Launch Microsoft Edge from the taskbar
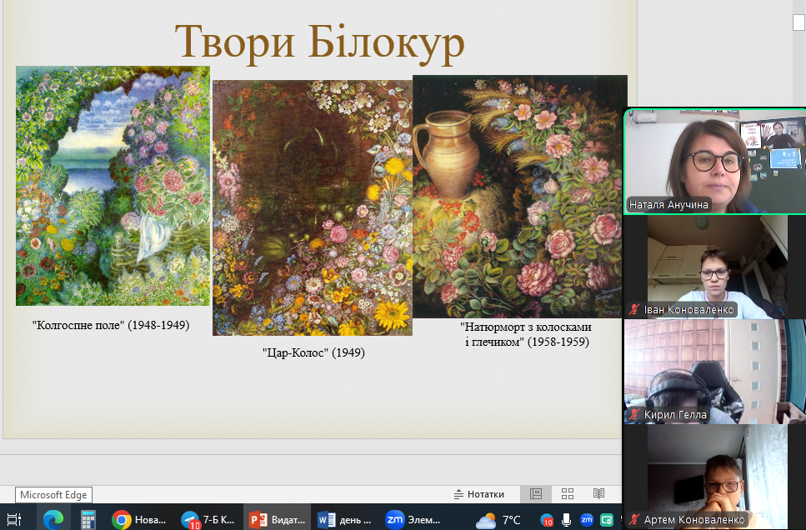 pos(53,520)
